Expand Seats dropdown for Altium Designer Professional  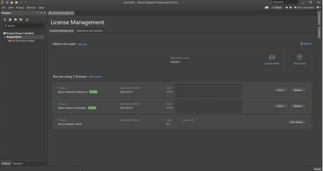[x=172, y=92]
